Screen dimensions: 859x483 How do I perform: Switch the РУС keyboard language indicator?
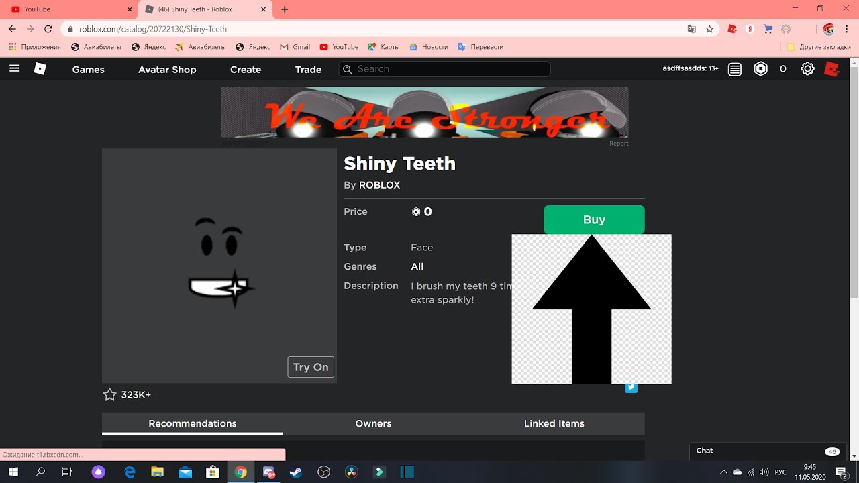tap(780, 472)
